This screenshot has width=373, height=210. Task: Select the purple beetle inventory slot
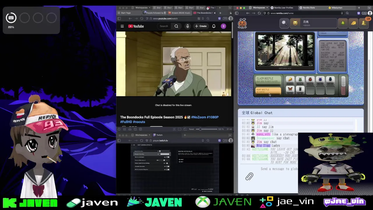320,80
